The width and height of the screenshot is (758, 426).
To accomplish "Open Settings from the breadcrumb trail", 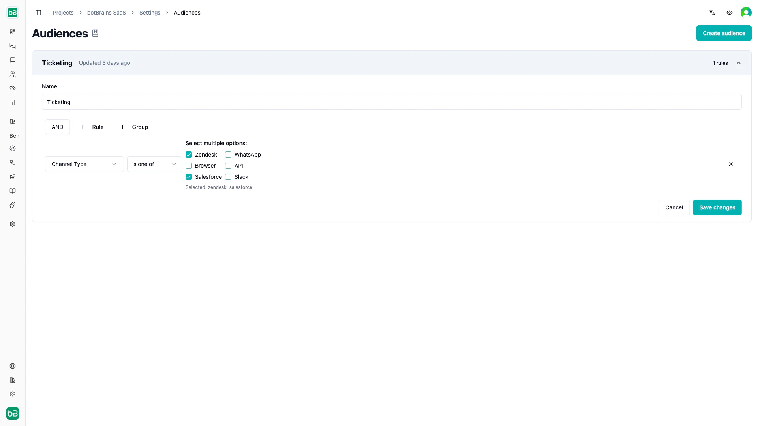I will 150,13.
